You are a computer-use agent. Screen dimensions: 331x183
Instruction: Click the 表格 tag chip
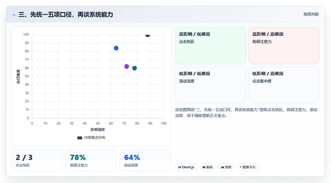tap(207, 167)
